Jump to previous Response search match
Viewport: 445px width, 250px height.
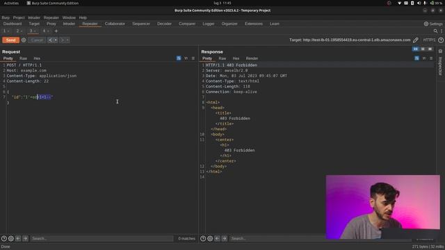(217, 239)
